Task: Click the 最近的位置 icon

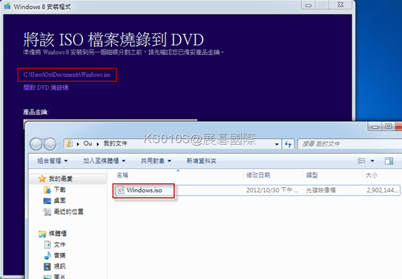Action: [47, 212]
